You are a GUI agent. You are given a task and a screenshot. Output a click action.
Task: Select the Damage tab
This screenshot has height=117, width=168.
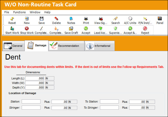[36, 46]
